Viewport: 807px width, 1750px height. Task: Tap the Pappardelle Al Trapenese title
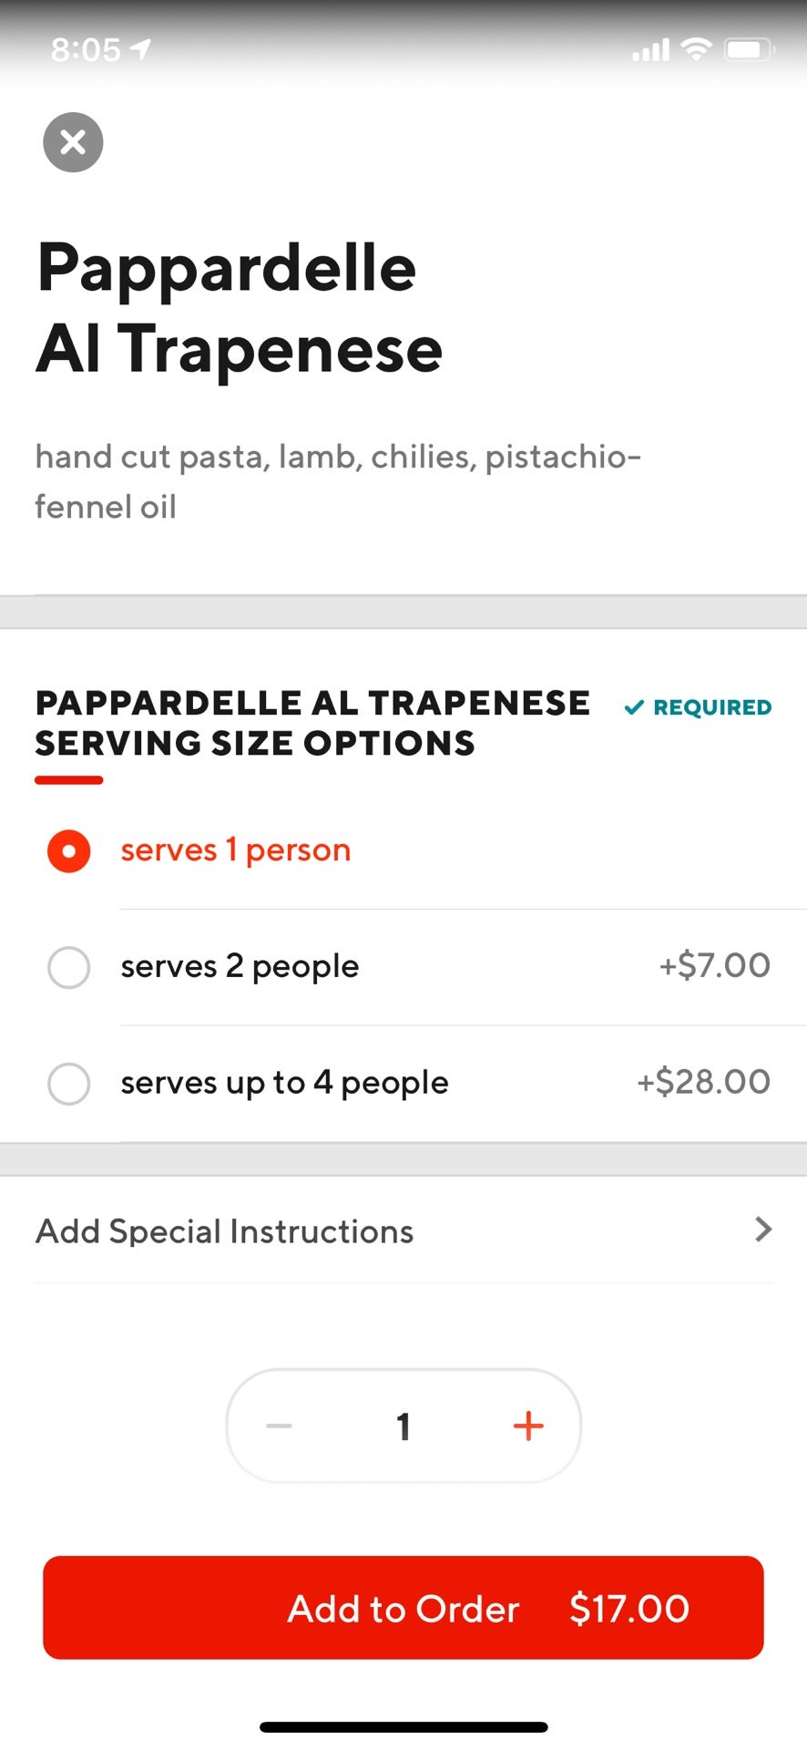tap(239, 308)
